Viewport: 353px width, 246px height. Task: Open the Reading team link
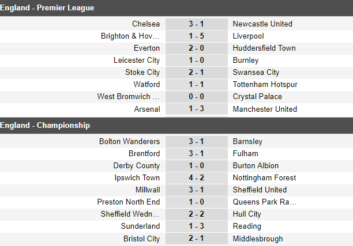[247, 226]
